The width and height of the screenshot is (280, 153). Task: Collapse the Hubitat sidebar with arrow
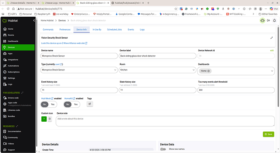coord(34,21)
